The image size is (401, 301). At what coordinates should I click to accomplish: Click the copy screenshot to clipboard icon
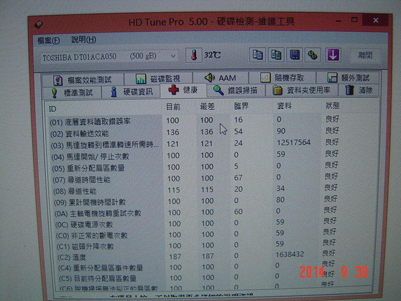276,55
